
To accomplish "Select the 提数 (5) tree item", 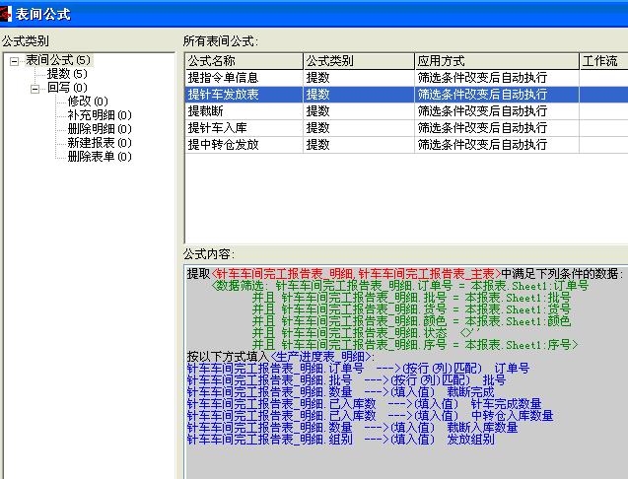I will [66, 74].
